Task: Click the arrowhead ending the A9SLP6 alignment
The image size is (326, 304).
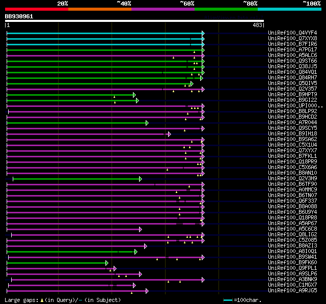Action: pyautogui.click(x=141, y=274)
